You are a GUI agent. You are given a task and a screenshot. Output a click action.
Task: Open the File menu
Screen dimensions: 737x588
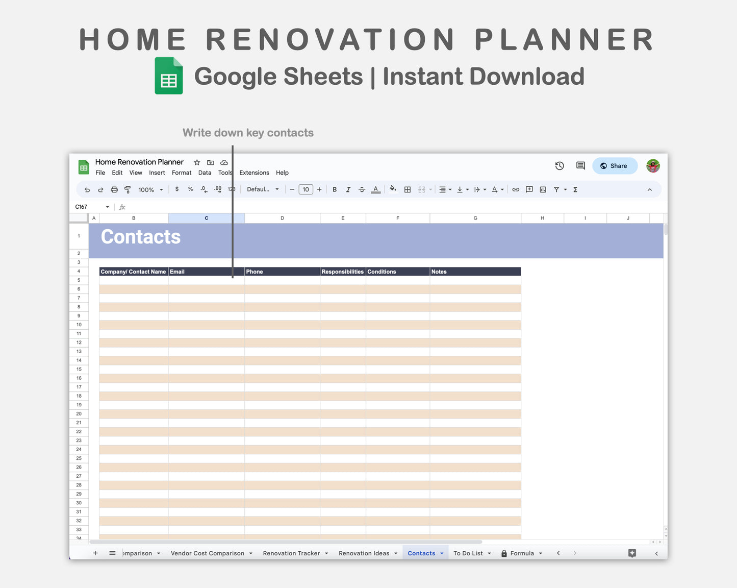(100, 173)
